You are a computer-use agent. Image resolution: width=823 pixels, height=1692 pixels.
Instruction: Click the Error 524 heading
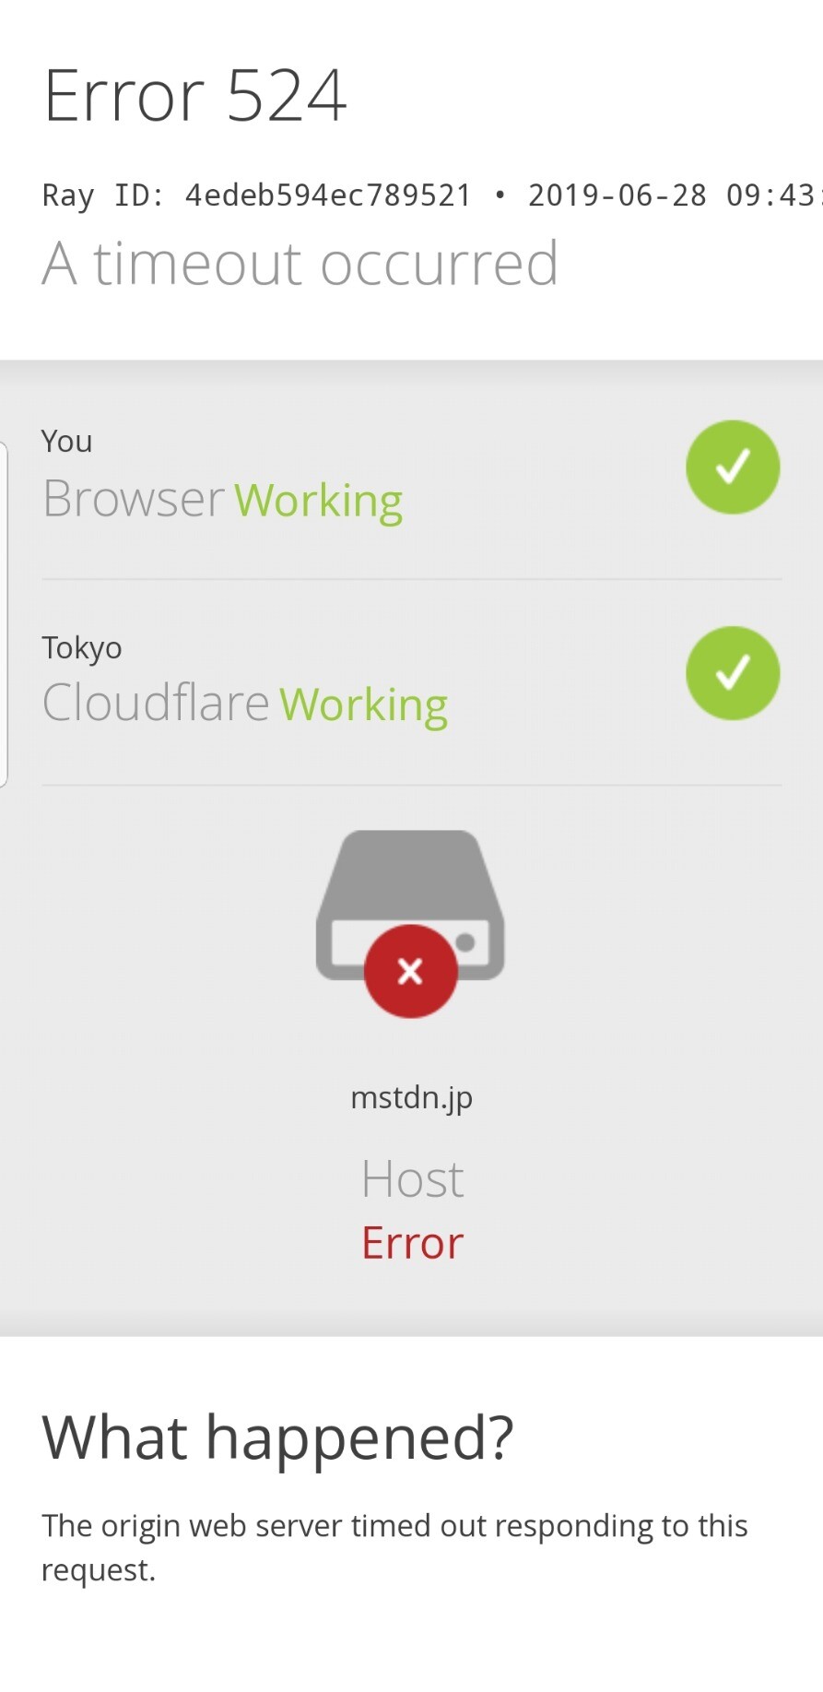click(x=194, y=95)
